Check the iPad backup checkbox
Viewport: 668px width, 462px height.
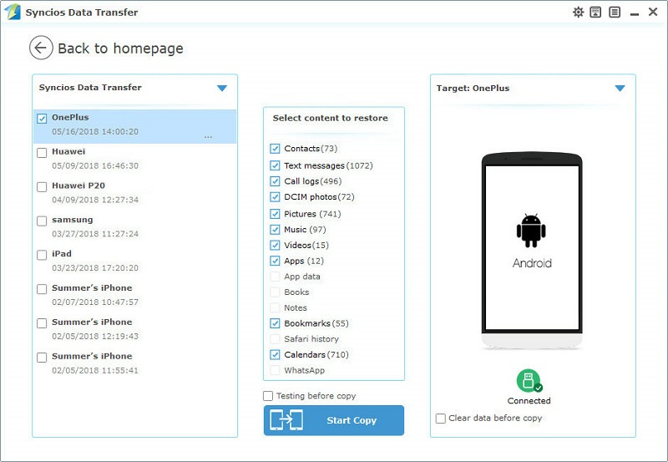42,255
